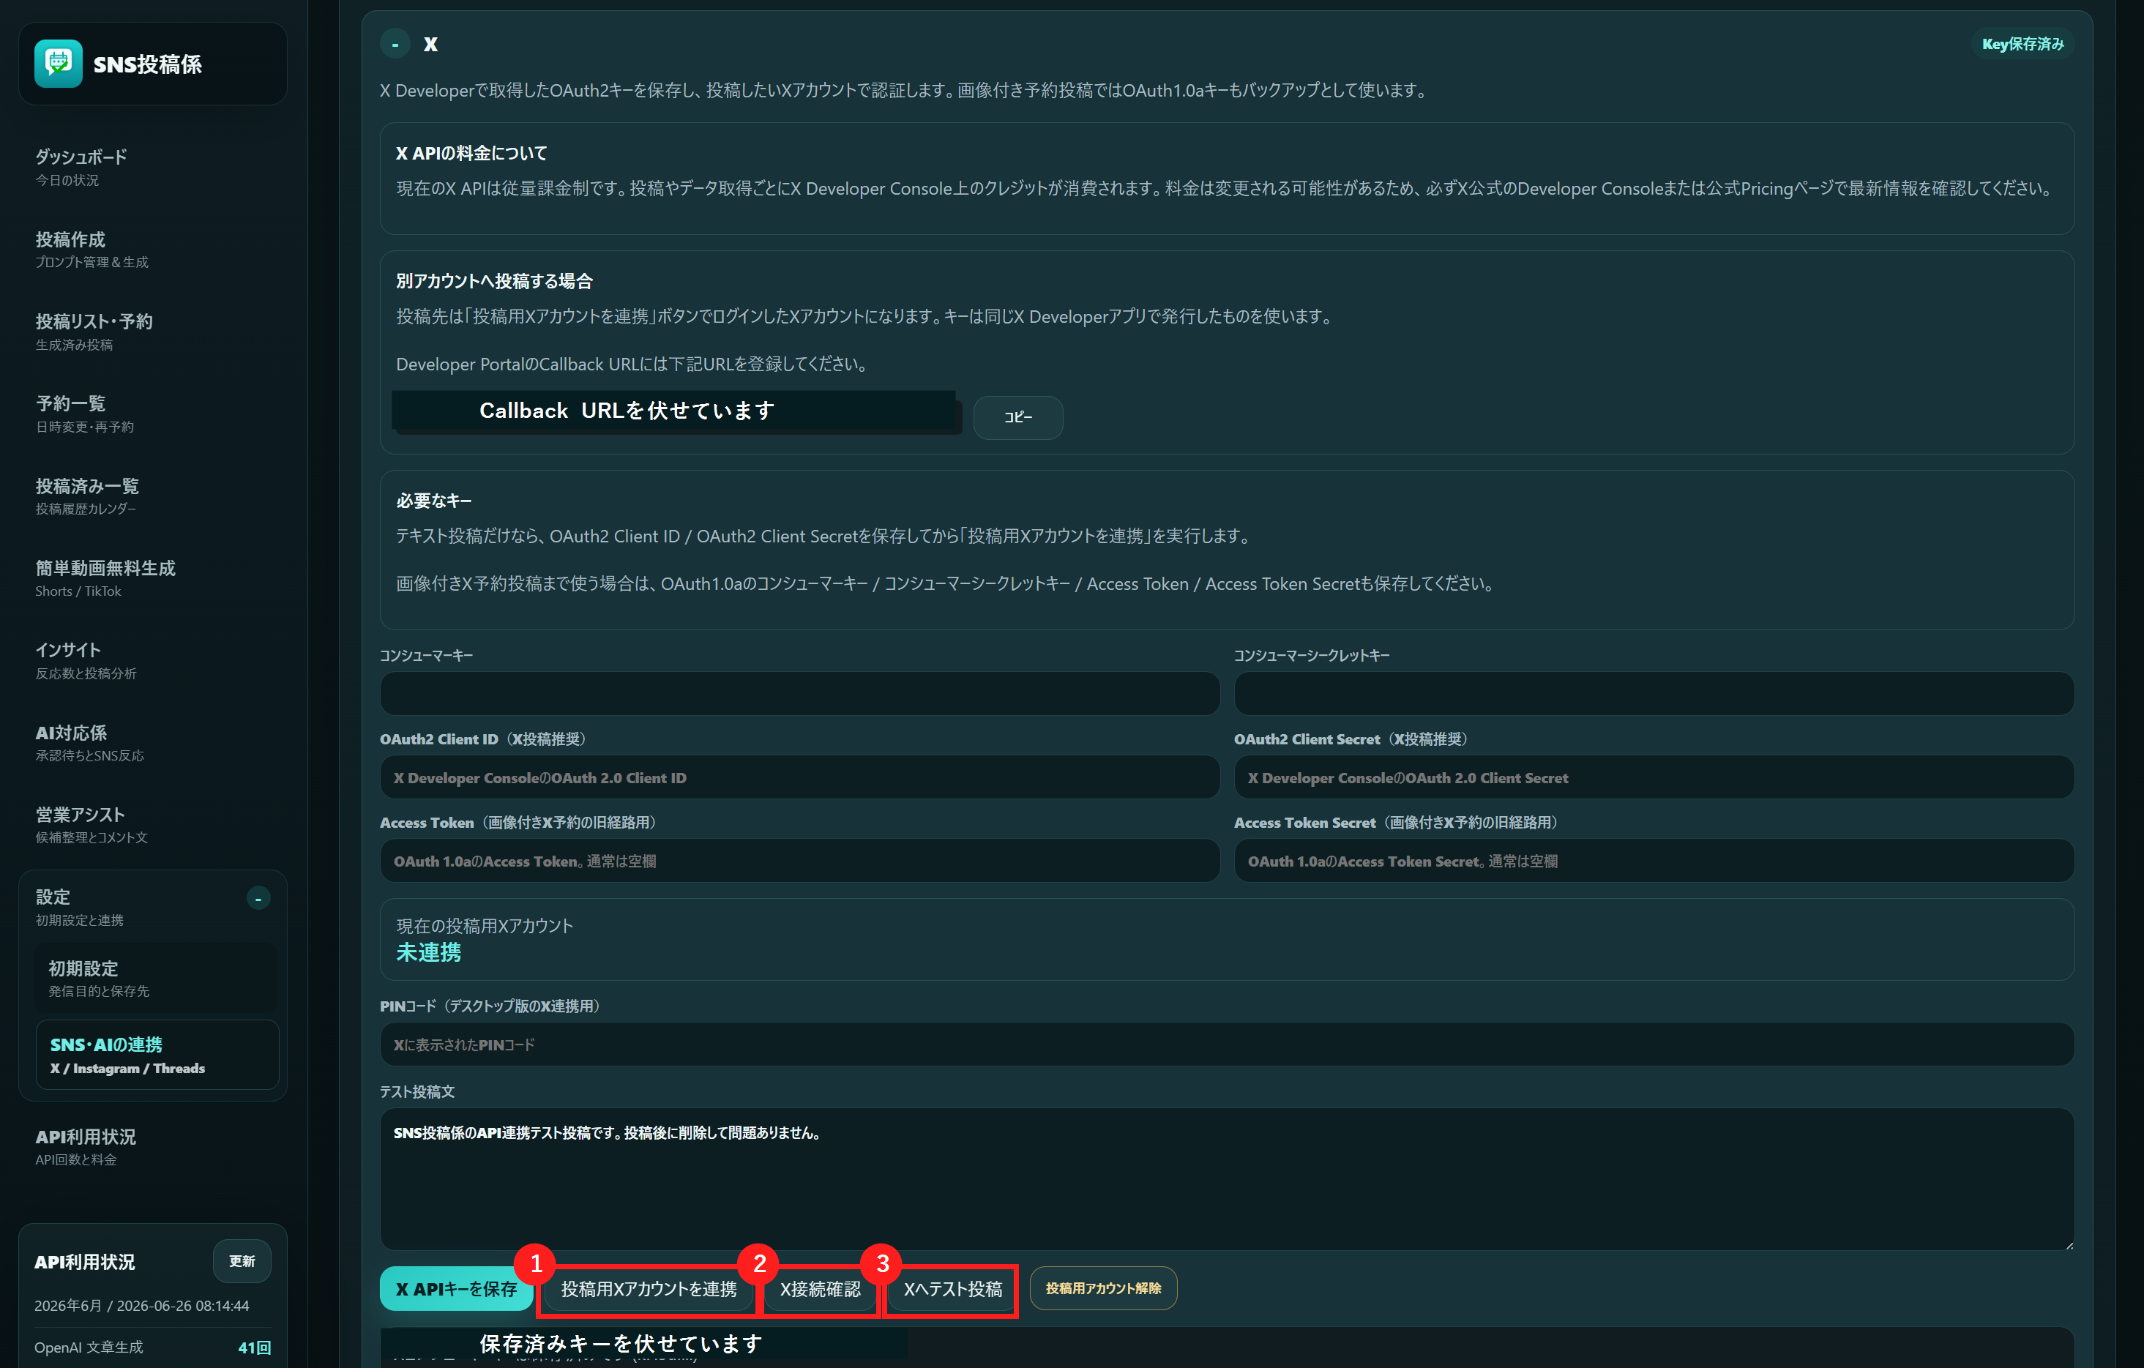Focus the コンシューマーキー input field
Viewport: 2144px width, 1368px height.
coord(799,693)
